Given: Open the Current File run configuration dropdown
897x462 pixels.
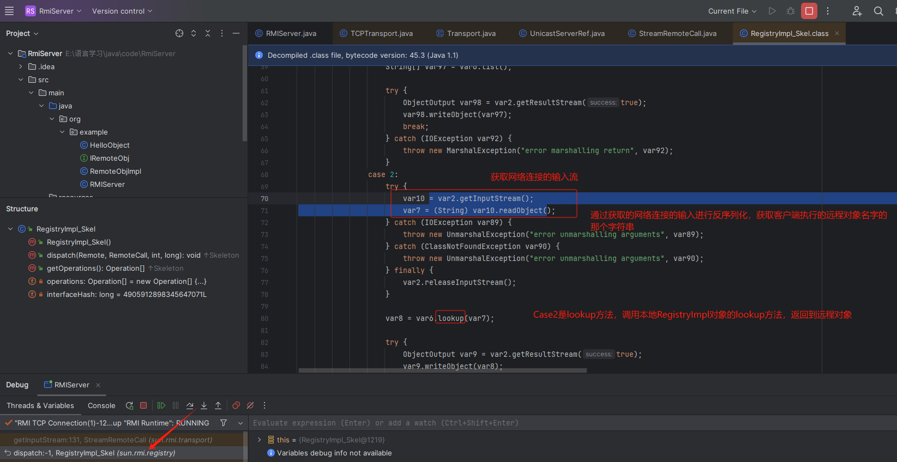Looking at the screenshot, I should point(732,11).
